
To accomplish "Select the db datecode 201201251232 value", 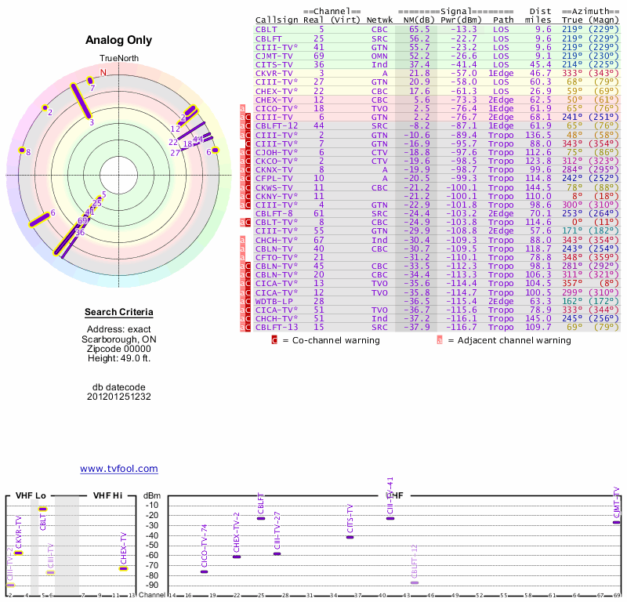I will click(x=119, y=397).
